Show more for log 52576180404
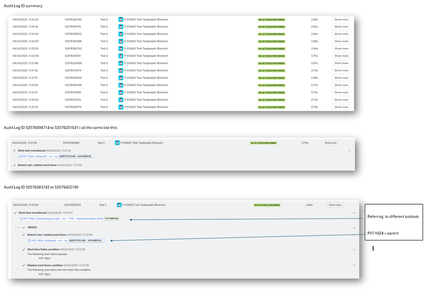This screenshot has height=294, width=429. [x=341, y=78]
